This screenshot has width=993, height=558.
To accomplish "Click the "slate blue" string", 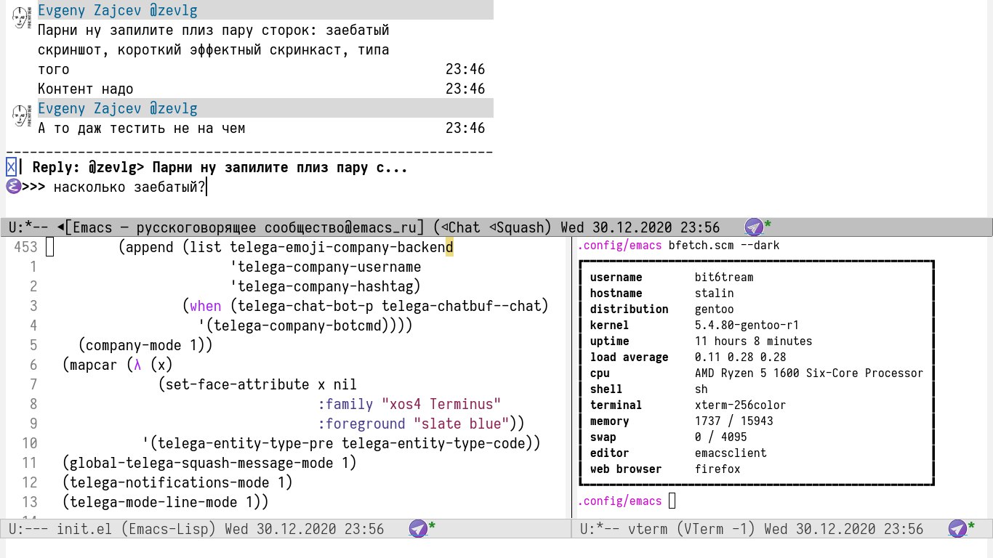I will click(x=462, y=424).
